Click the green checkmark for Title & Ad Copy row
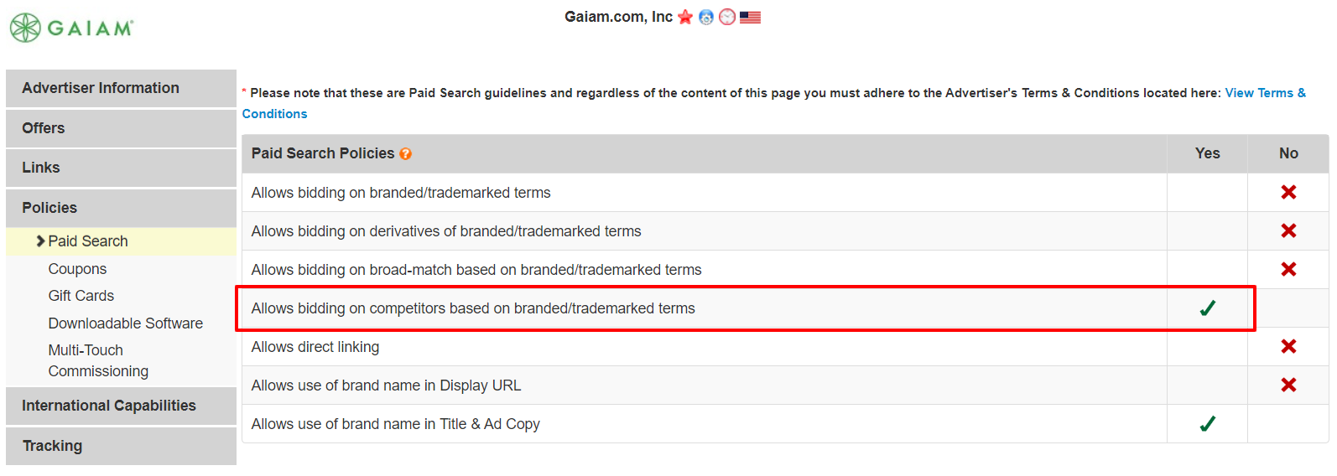The height and width of the screenshot is (476, 1337). [1208, 423]
